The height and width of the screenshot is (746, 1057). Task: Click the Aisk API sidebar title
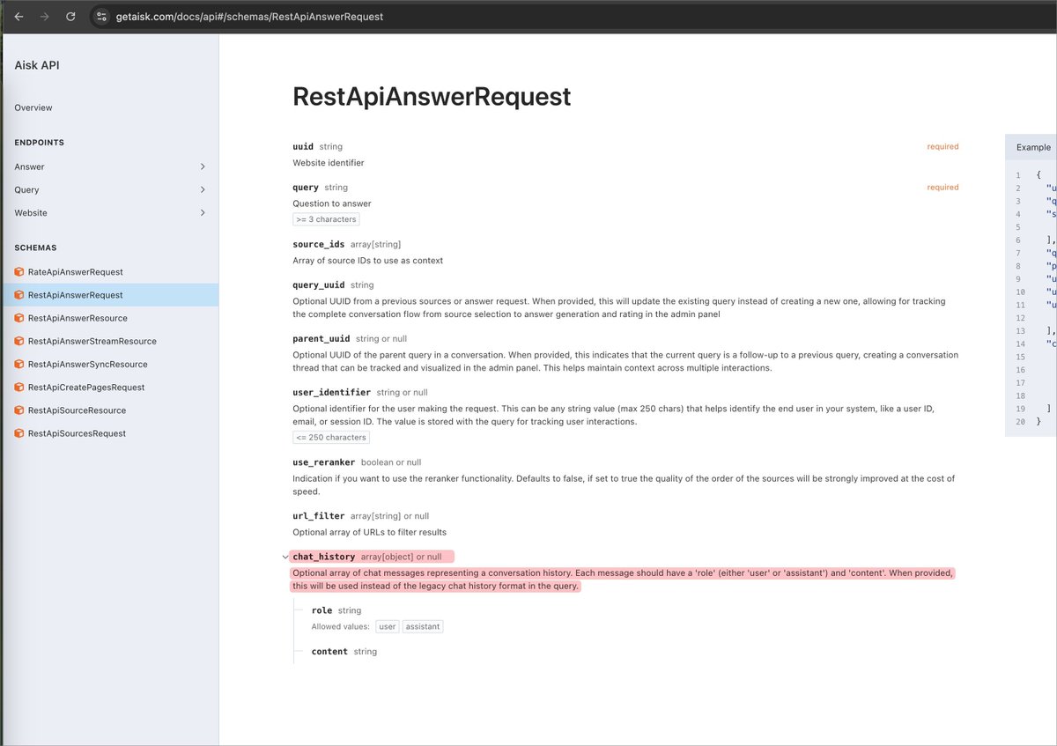click(x=37, y=65)
